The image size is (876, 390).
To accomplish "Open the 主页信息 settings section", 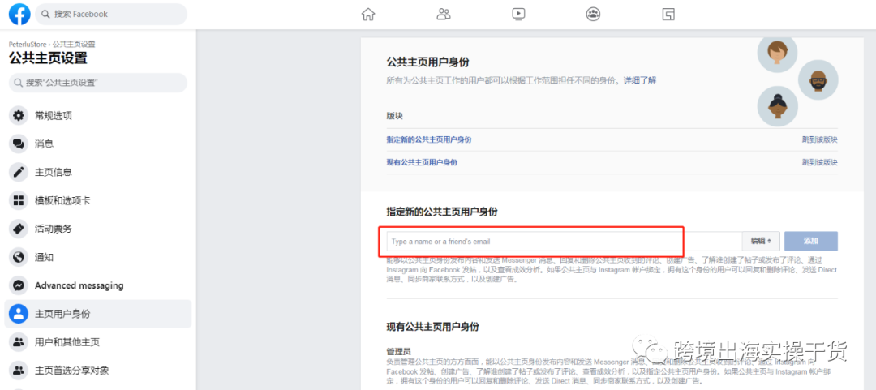I will point(98,172).
